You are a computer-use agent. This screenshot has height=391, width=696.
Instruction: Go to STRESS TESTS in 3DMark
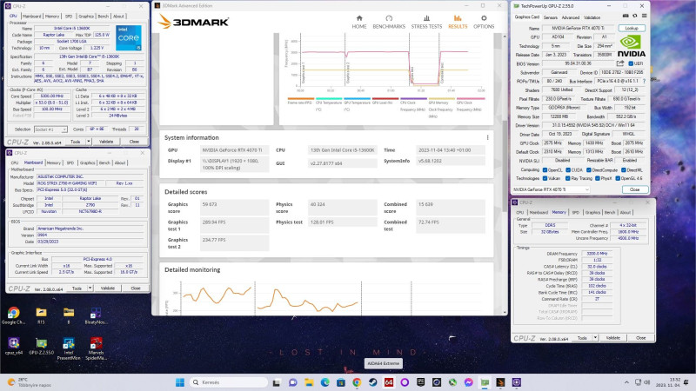[426, 22]
